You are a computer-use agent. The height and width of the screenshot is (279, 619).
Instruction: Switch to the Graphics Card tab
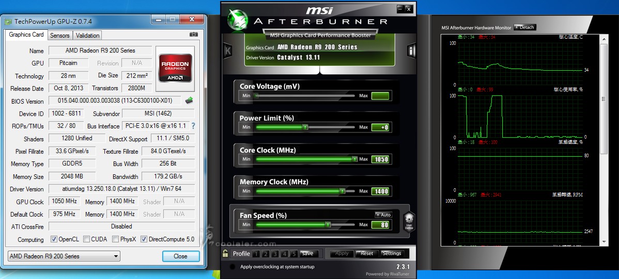(x=26, y=35)
